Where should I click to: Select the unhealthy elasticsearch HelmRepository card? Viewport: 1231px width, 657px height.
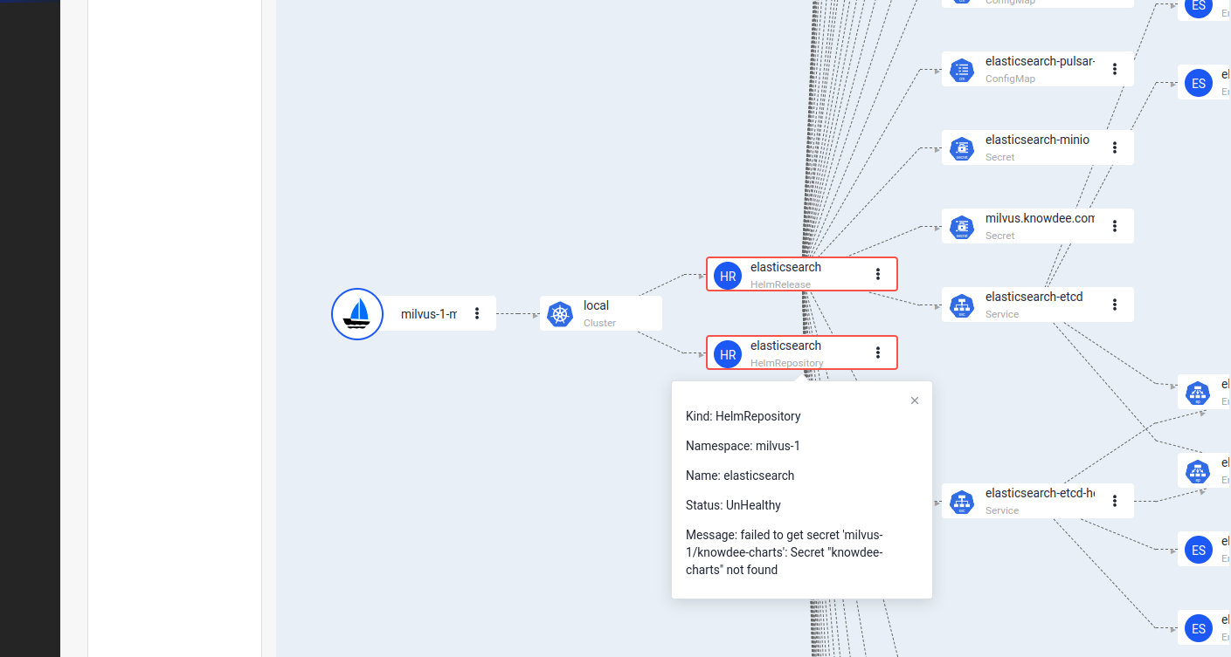click(801, 352)
